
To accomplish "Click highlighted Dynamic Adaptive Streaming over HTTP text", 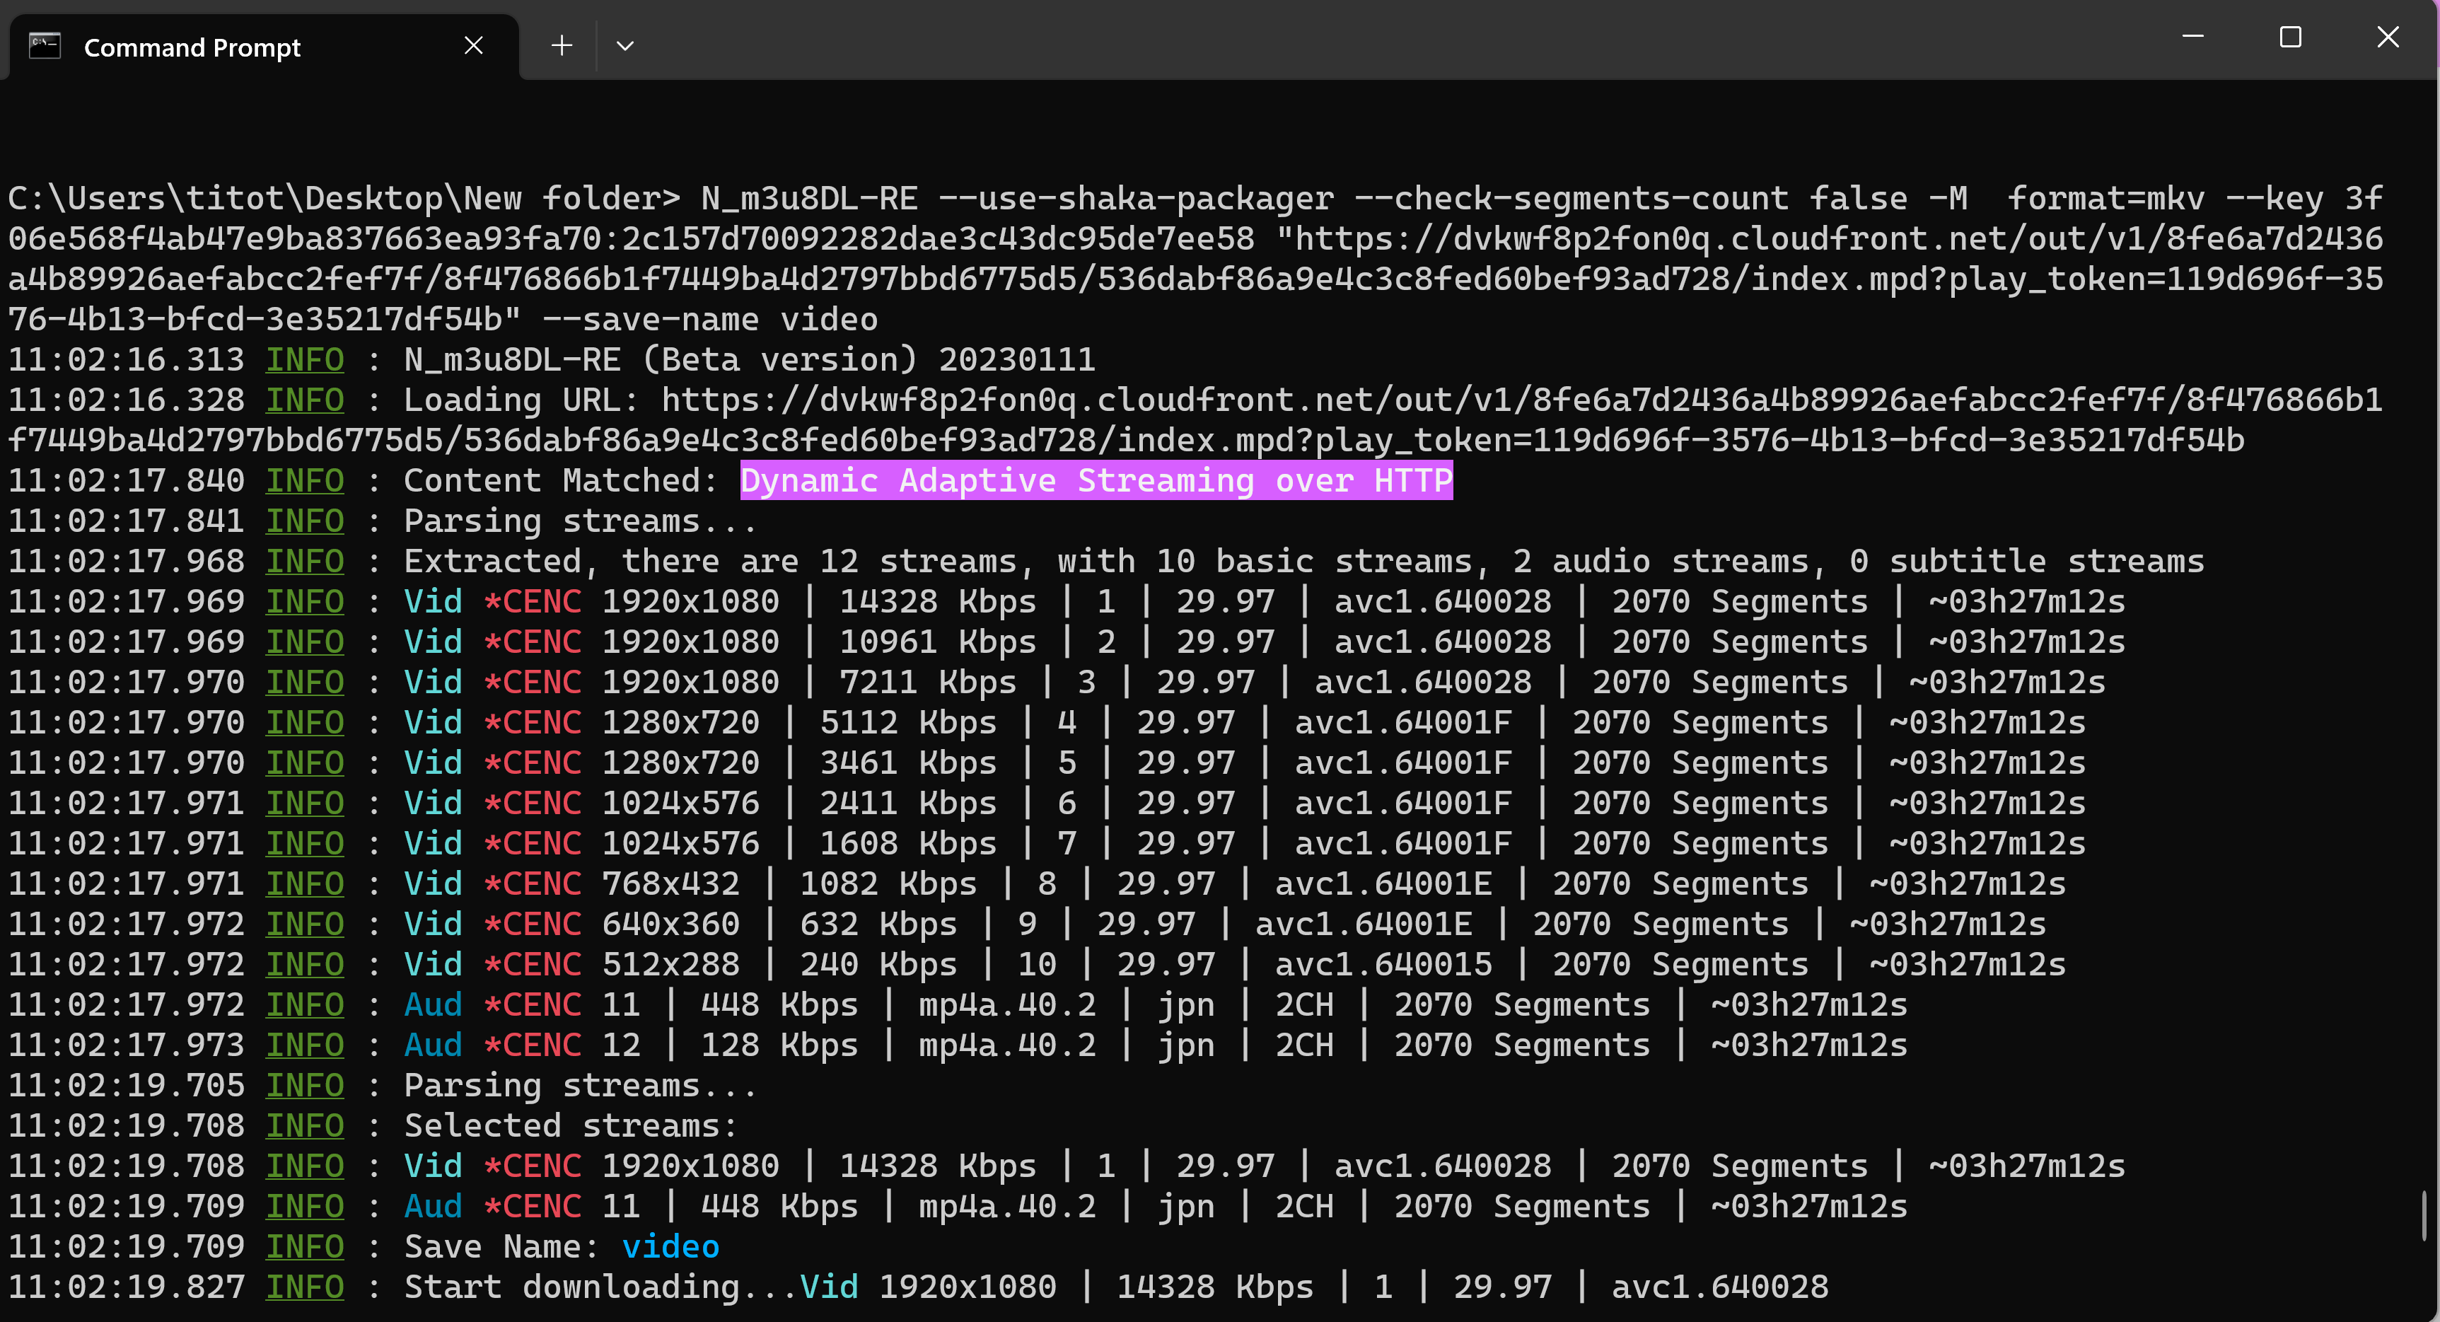I will [x=1096, y=481].
